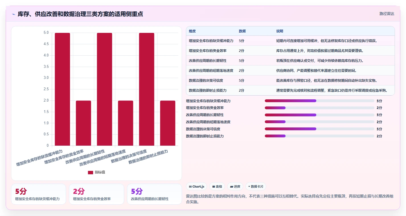Click the 说明 column header
Image resolution: width=406 pixels, height=216 pixels.
[x=280, y=31]
